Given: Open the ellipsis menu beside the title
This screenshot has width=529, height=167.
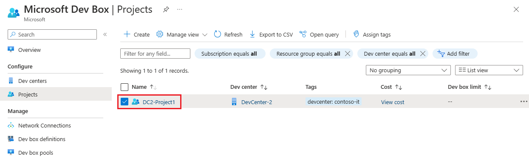Looking at the screenshot, I should click(180, 9).
